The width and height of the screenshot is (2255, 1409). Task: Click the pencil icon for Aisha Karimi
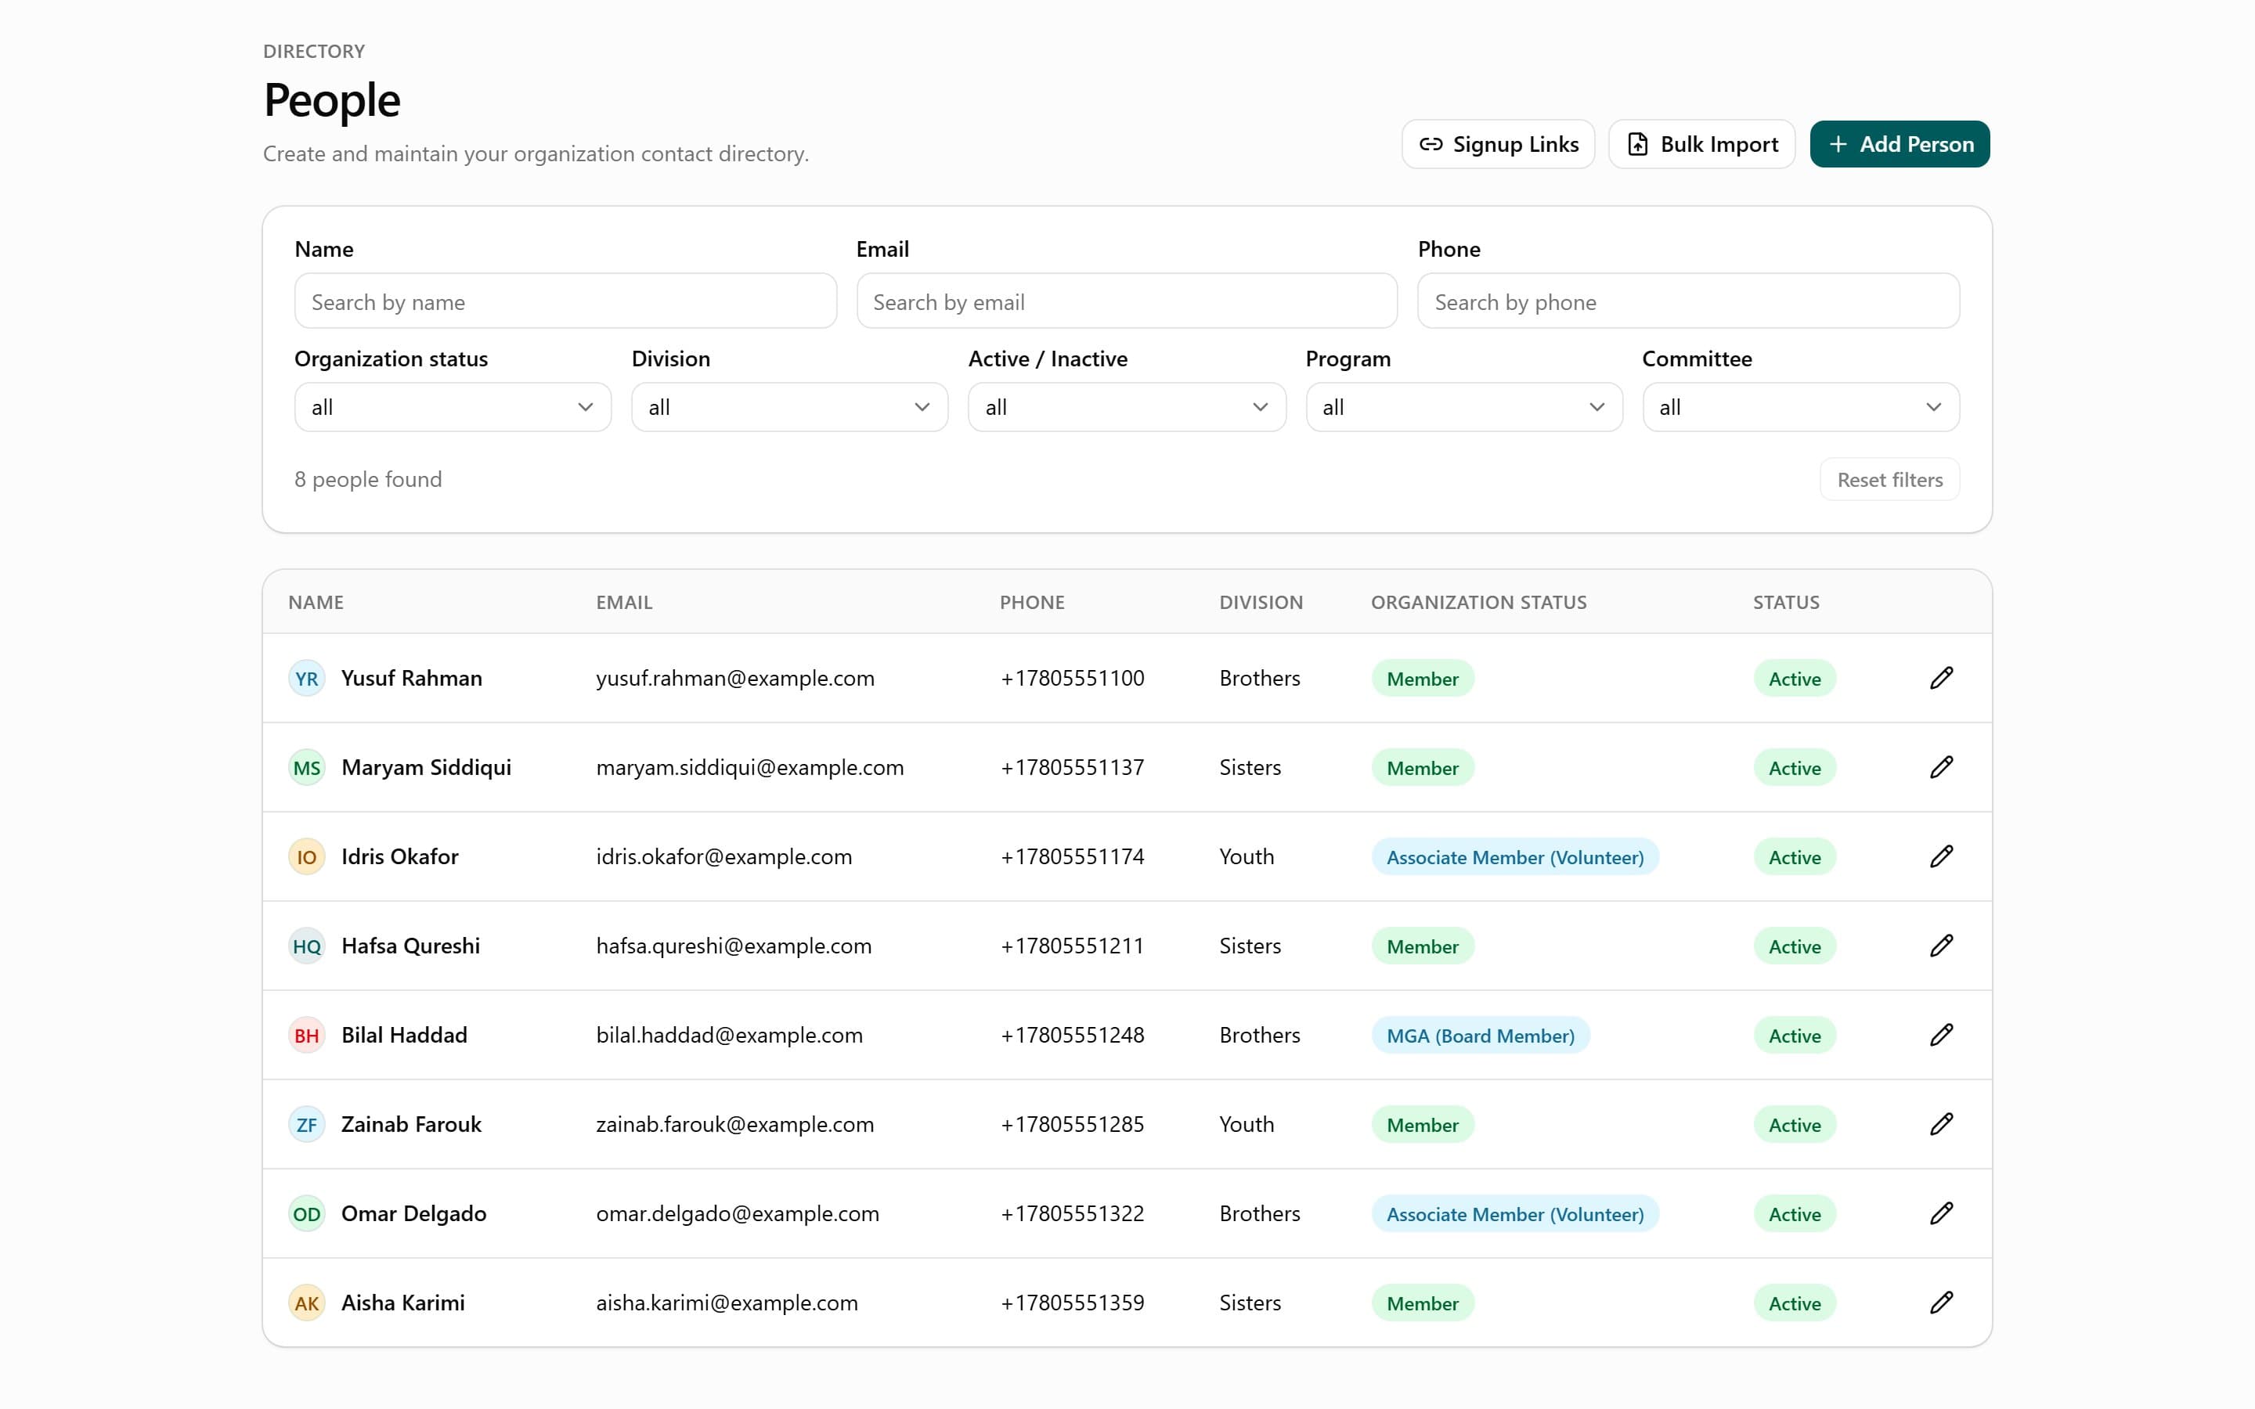tap(1941, 1303)
